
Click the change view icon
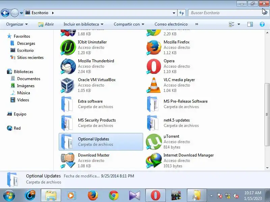232,24
